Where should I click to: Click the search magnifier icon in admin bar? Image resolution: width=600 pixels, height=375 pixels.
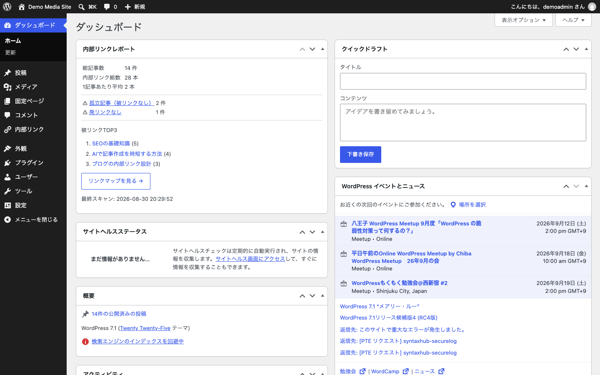82,7
